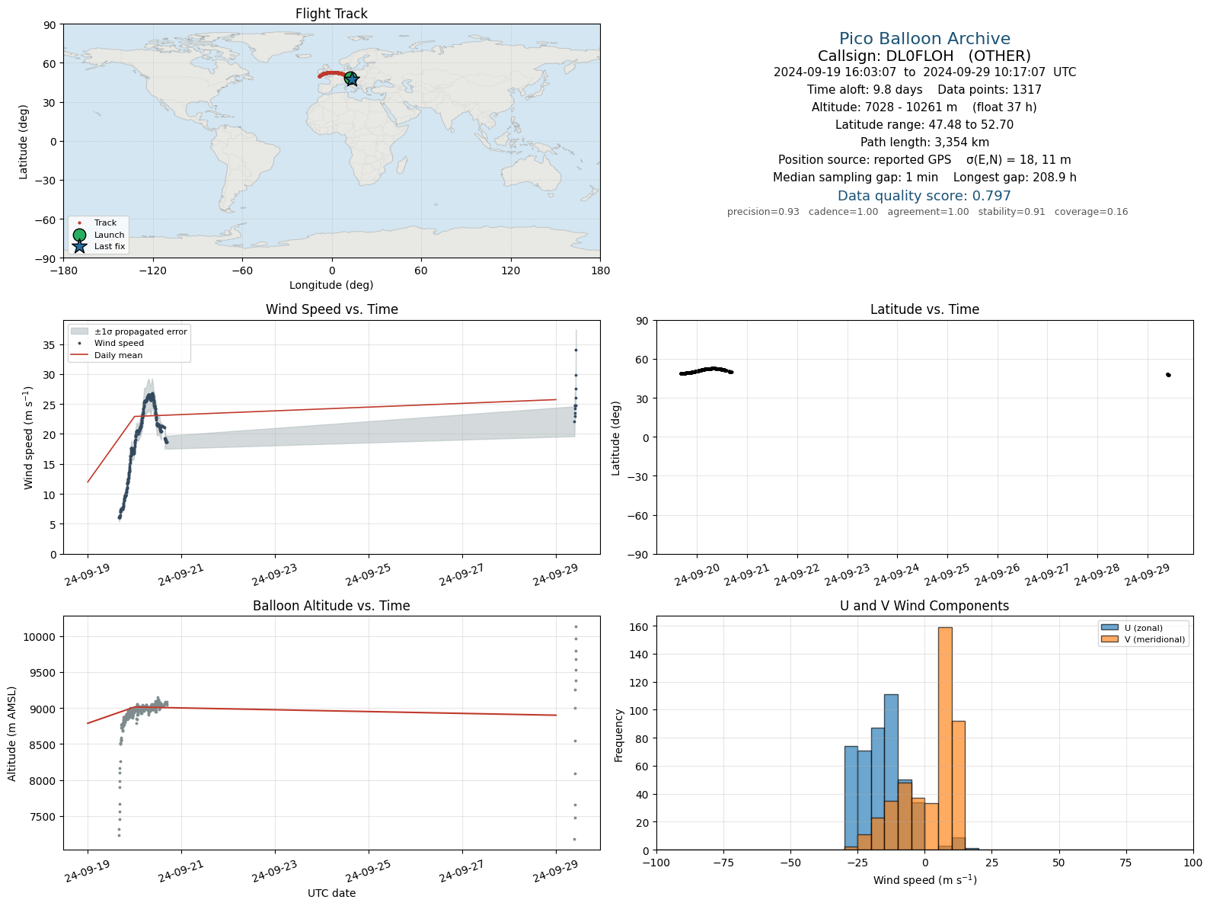1210x906 pixels.
Task: Click the precision/cadence/agreement score breakdown line
Action: point(927,212)
